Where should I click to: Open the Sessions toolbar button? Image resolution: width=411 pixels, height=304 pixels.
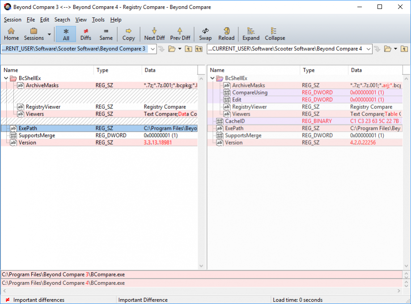click(34, 34)
